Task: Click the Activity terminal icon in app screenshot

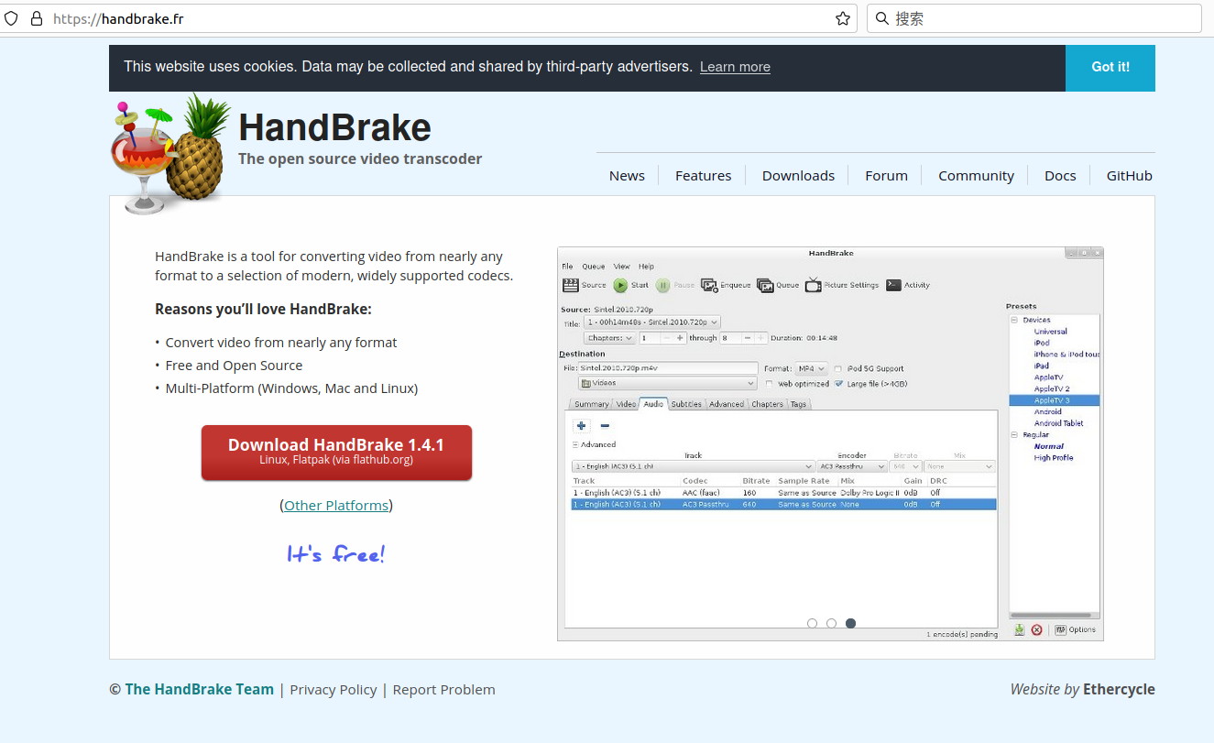Action: pos(893,285)
